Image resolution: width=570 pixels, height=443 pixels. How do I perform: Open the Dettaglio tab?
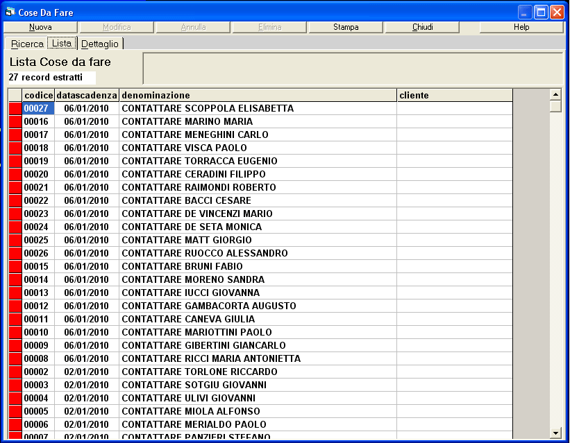[101, 44]
